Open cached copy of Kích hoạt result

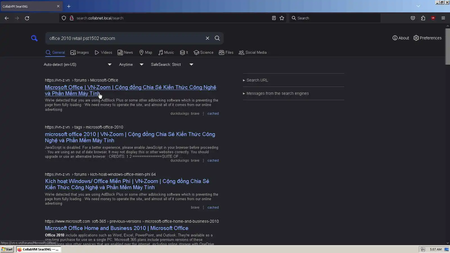(213, 207)
